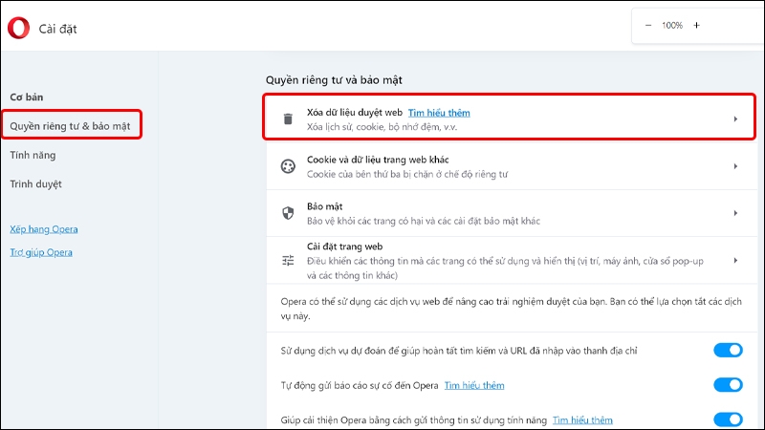This screenshot has width=765, height=430.
Task: Click the Cookie và dữ liệu trang web khác title
Action: 378,160
